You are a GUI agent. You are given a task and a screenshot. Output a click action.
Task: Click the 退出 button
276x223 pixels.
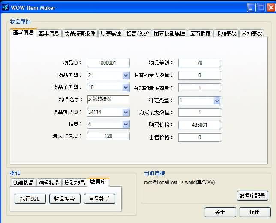[x=255, y=212]
